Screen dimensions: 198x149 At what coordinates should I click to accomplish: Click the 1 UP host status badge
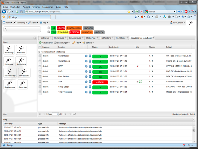point(53,28)
